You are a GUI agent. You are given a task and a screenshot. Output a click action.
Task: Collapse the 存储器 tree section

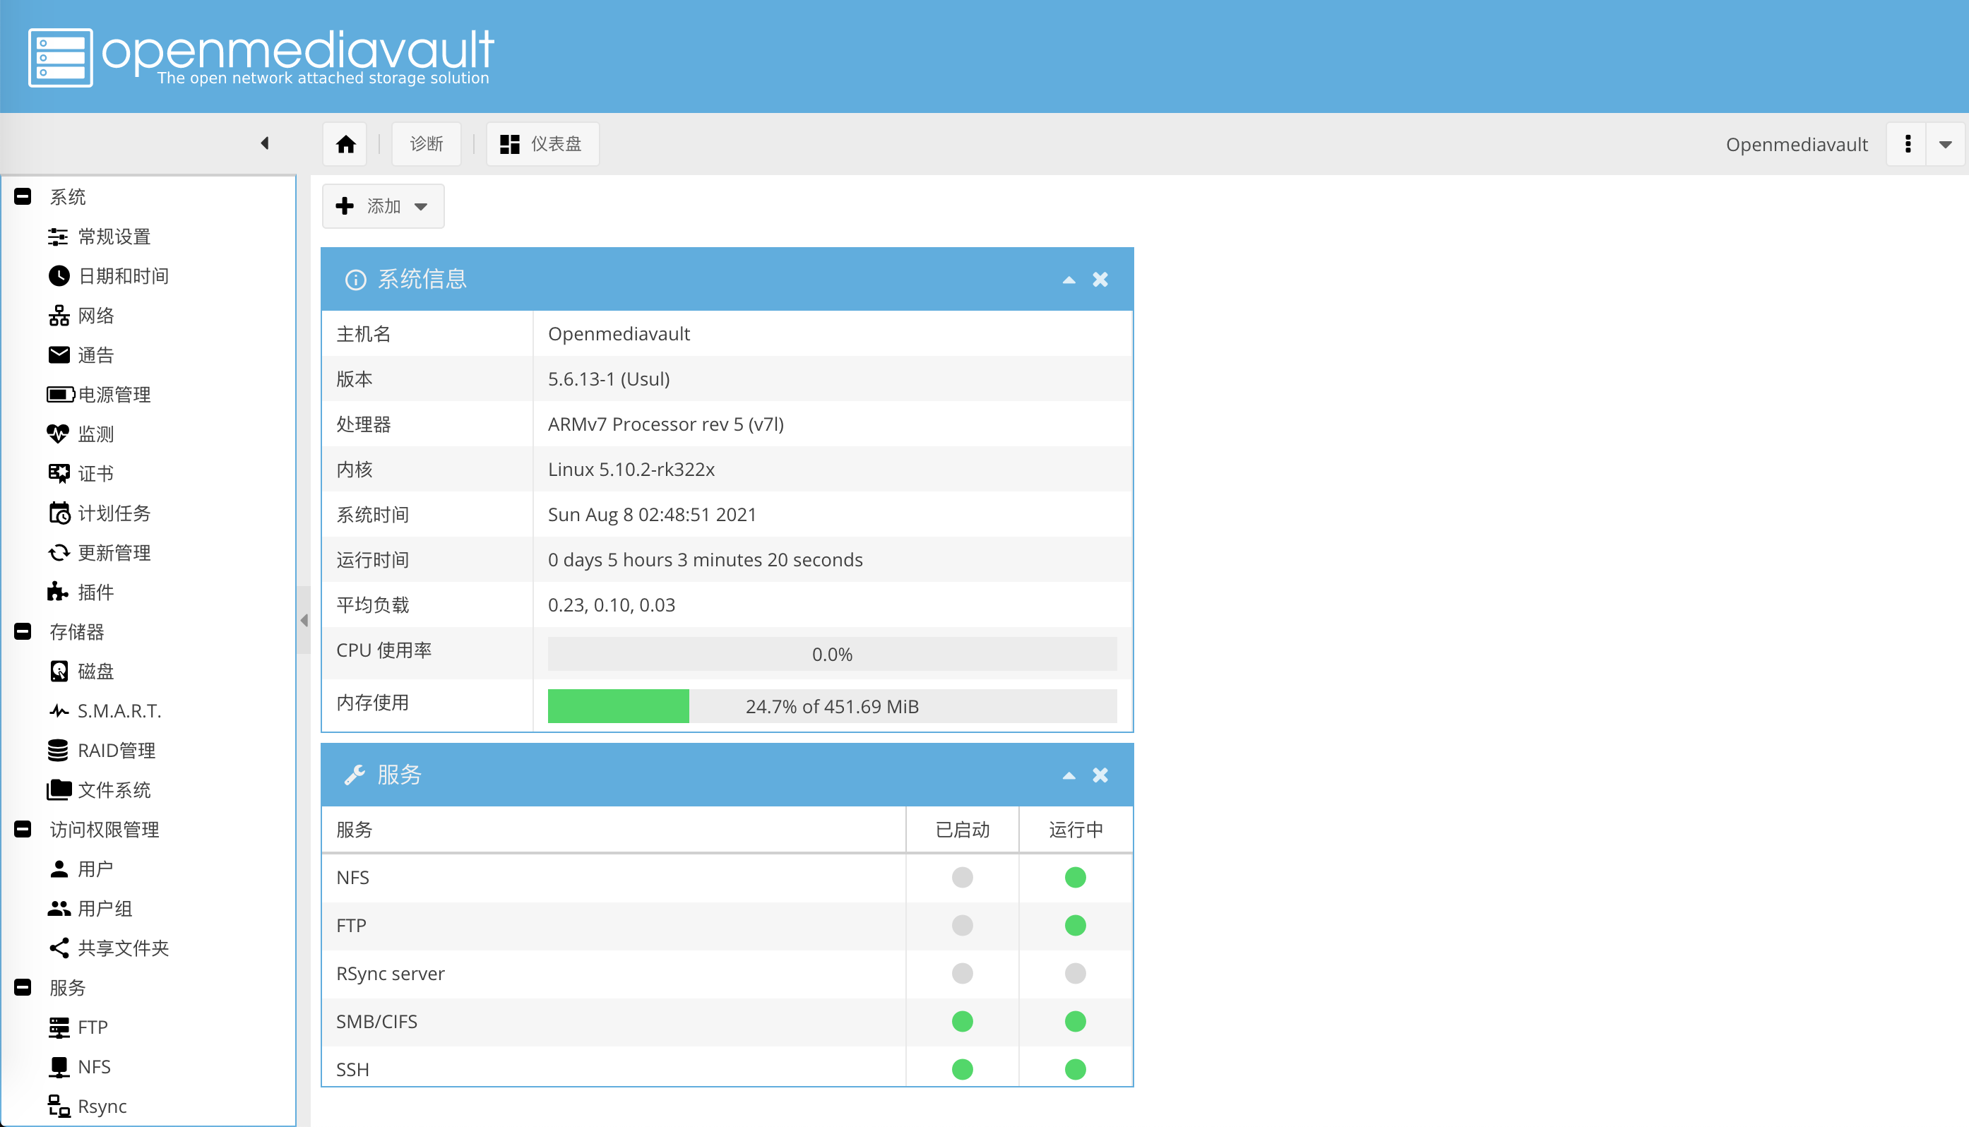click(23, 631)
